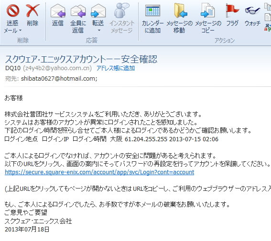Click 全員に返信 reply-all icon
The height and width of the screenshot is (241, 271).
(78, 11)
